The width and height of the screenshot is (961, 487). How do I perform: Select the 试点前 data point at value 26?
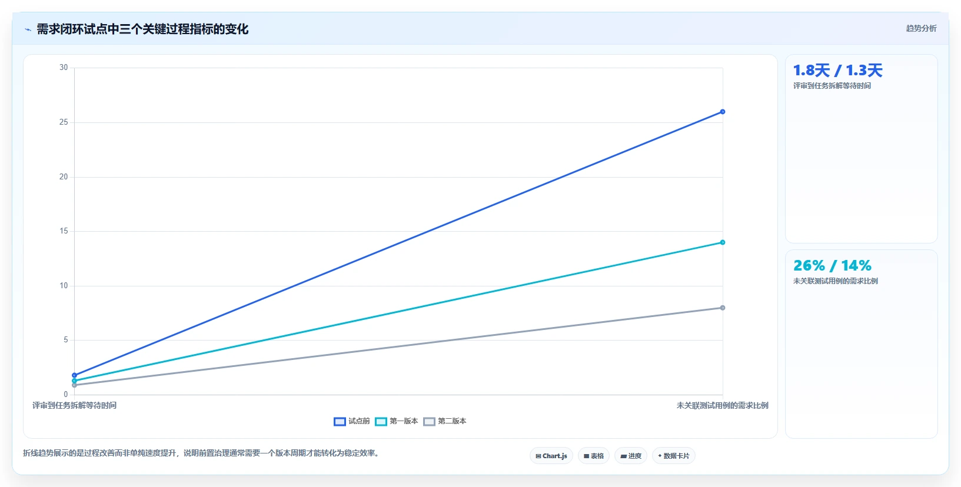coord(723,112)
